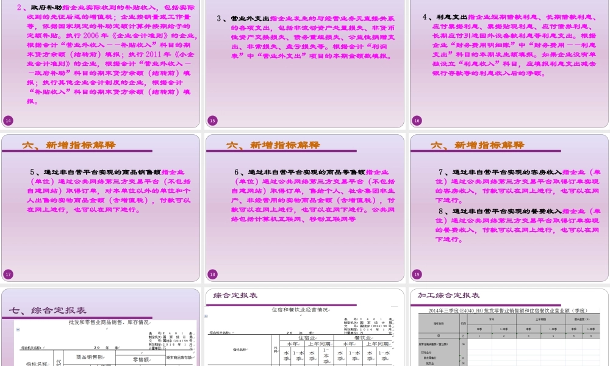Click the 加工综合定报表 slide title

448,295
